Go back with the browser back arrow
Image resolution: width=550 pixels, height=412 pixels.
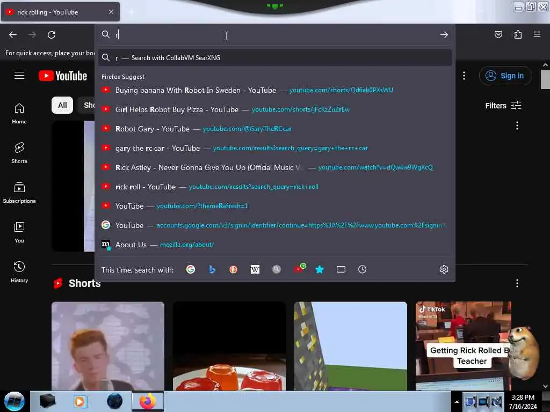[13, 35]
